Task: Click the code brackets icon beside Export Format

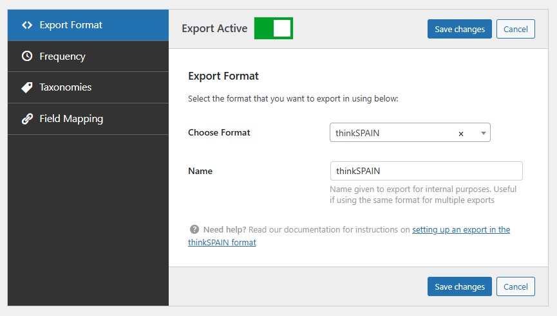Action: point(26,25)
